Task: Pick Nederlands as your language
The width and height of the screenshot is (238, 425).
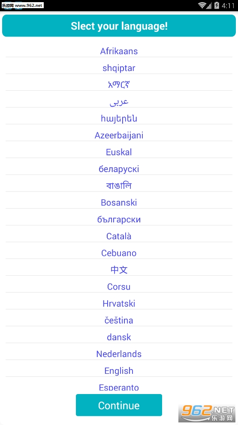Action: tap(119, 354)
